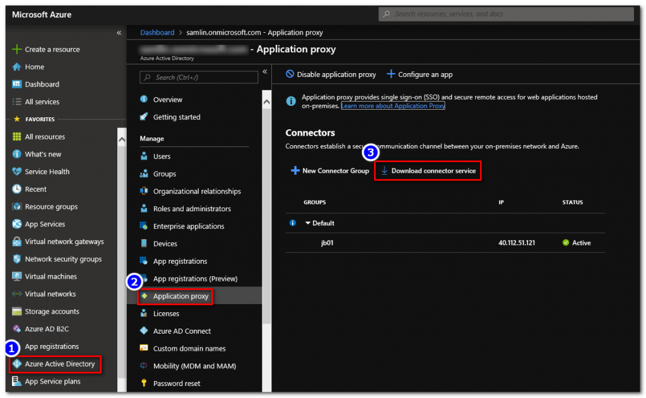The height and width of the screenshot is (398, 646).
Task: Click the GROUPS column header
Action: (x=315, y=202)
